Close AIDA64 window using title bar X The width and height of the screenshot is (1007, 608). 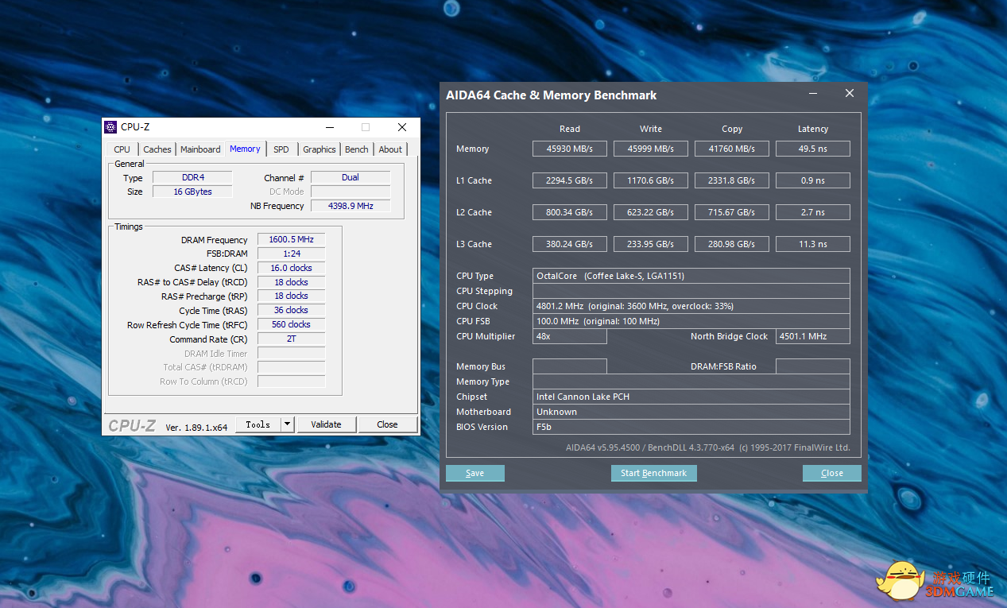point(850,94)
